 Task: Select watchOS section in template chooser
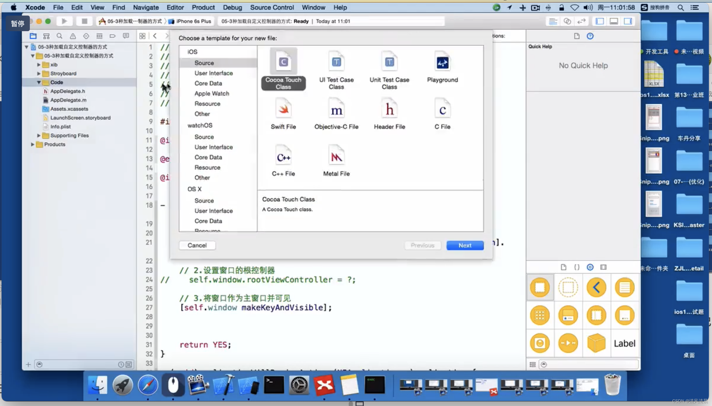[200, 125]
